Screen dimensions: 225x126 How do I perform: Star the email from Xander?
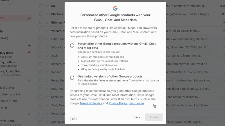[x=47, y=72]
